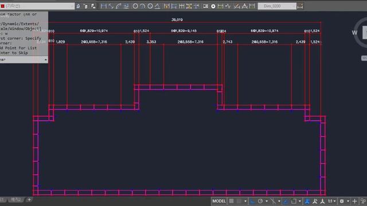Image resolution: width=367 pixels, height=206 pixels.
Task: Select the Jogged Linear tool
Action: (x=228, y=6)
